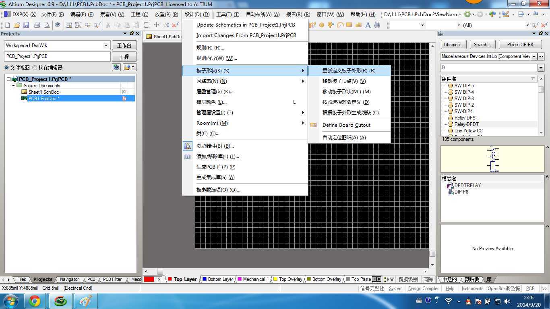The height and width of the screenshot is (309, 550).
Task: Switch to the Bottom Layer tab
Action: pyautogui.click(x=217, y=279)
